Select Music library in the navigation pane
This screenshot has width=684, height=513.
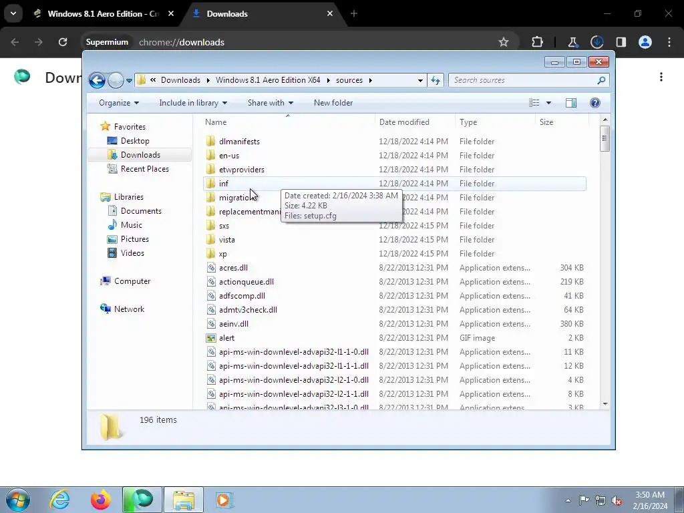[131, 225]
